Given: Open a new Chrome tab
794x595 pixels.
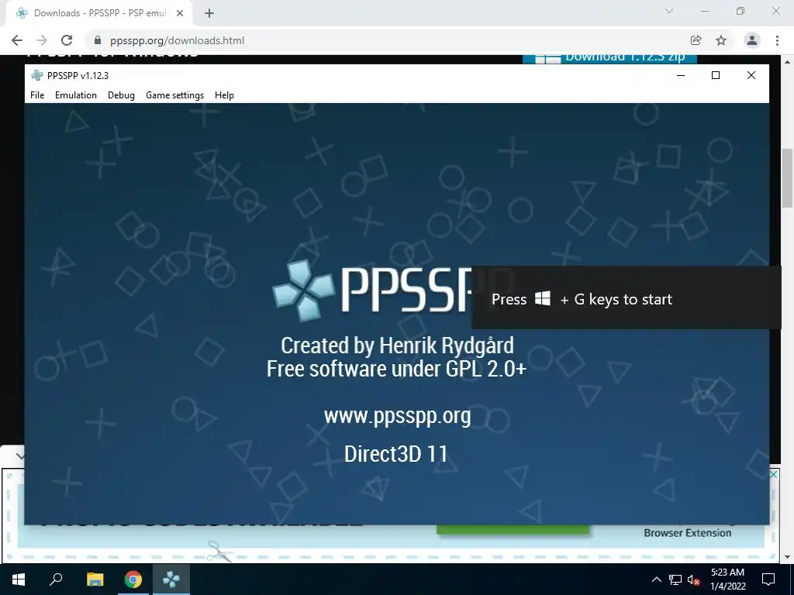Looking at the screenshot, I should coord(209,13).
